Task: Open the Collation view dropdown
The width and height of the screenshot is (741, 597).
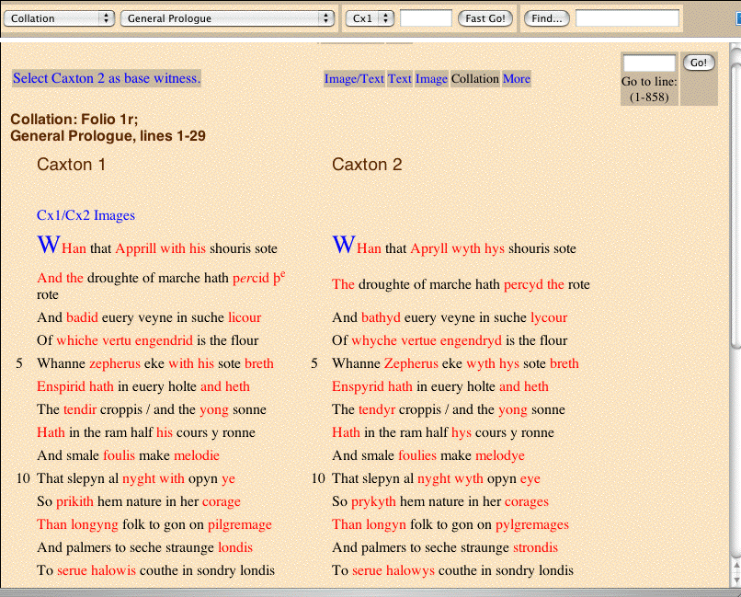Action: (59, 18)
